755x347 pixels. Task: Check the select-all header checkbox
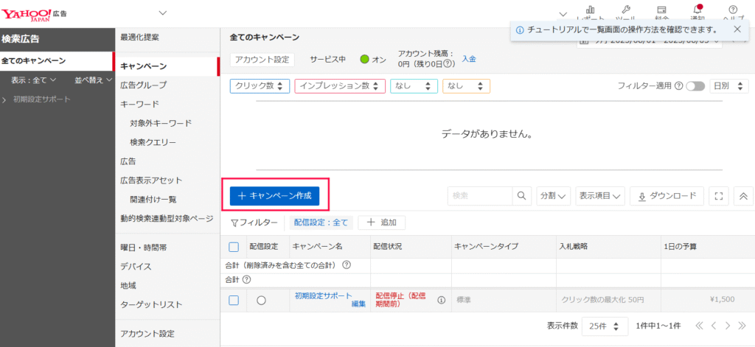(x=234, y=247)
